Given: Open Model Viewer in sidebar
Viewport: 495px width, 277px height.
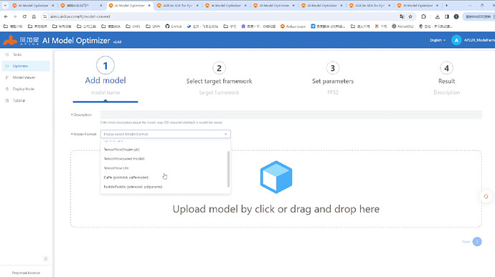Looking at the screenshot, I should click(24, 77).
